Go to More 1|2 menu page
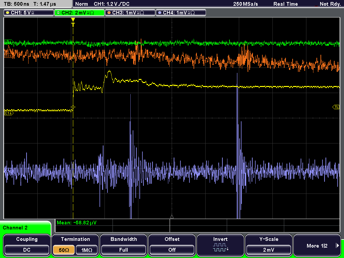 [317, 245]
